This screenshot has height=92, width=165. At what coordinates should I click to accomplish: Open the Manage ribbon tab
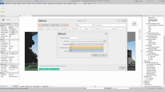69,4
